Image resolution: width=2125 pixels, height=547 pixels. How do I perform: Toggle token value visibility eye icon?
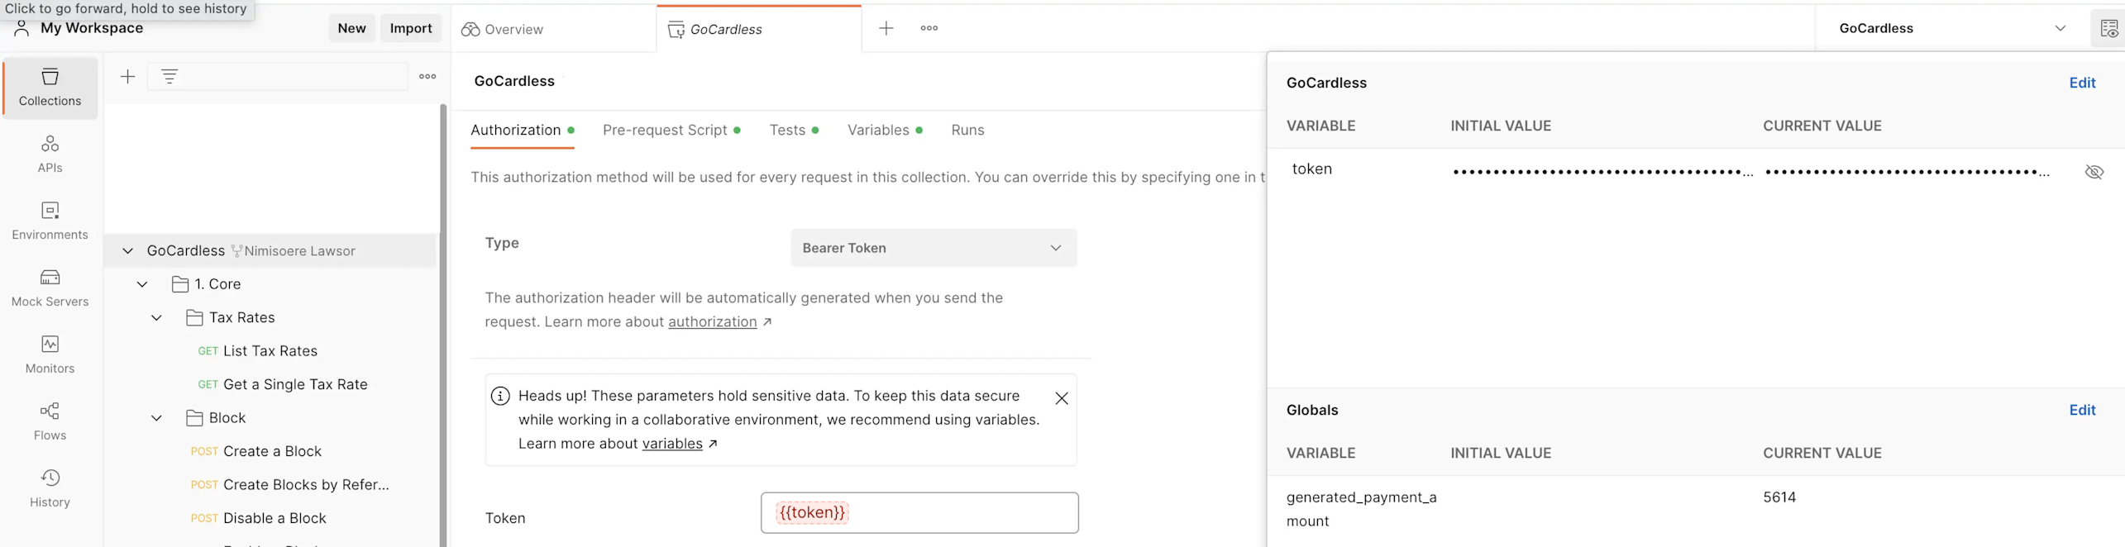tap(2094, 172)
